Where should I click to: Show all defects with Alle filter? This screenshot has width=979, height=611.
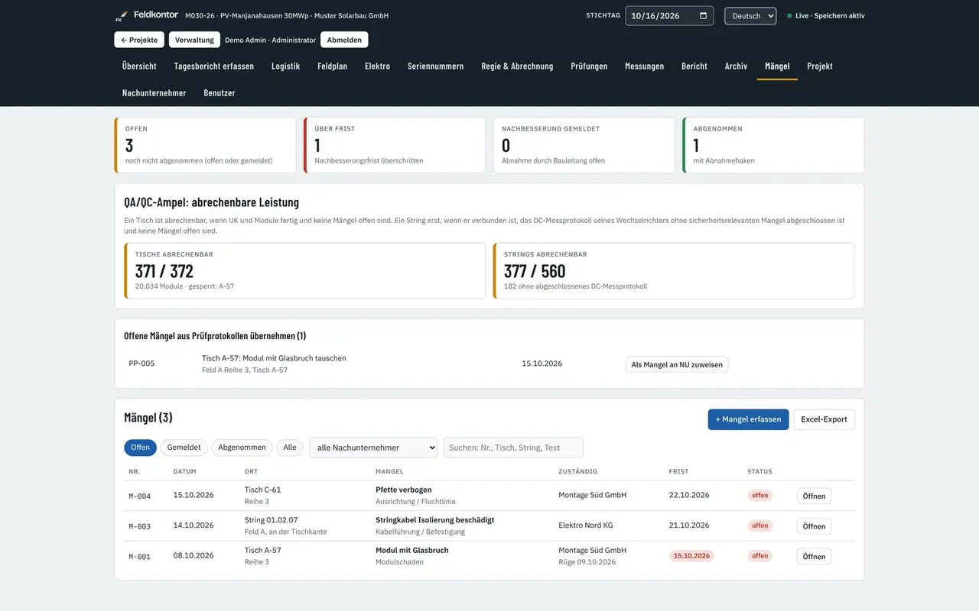(290, 448)
